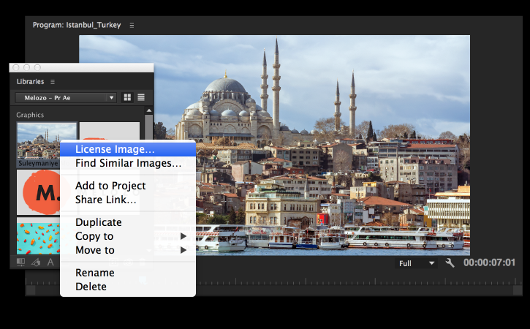This screenshot has height=329, width=530.
Task: Open the Program monitor panel menu icon
Action: click(132, 26)
